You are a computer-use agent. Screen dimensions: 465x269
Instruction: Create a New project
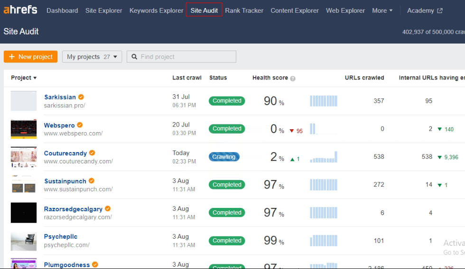30,56
